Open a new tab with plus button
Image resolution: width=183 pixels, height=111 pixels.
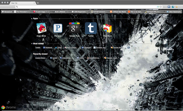38,3
